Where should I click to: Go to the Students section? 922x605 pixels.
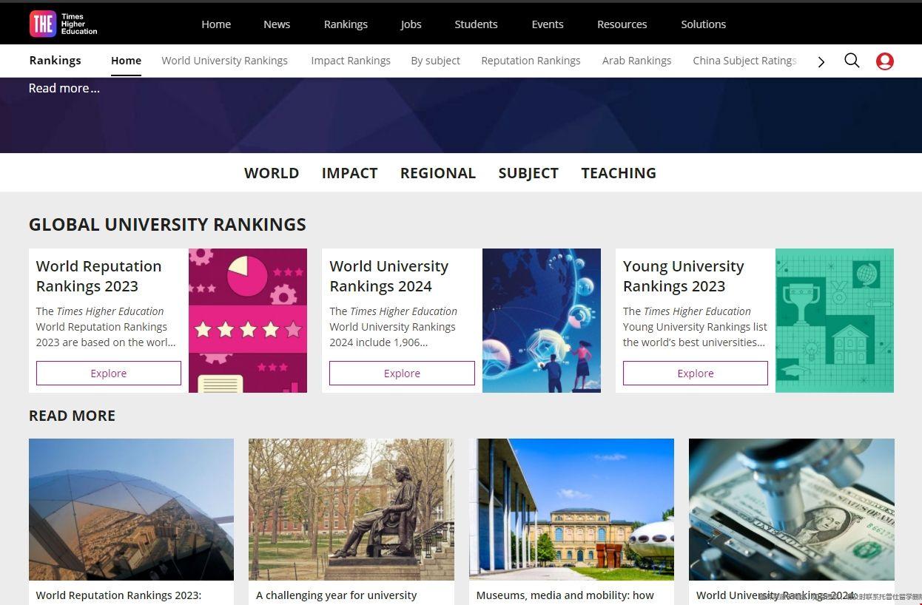coord(476,24)
